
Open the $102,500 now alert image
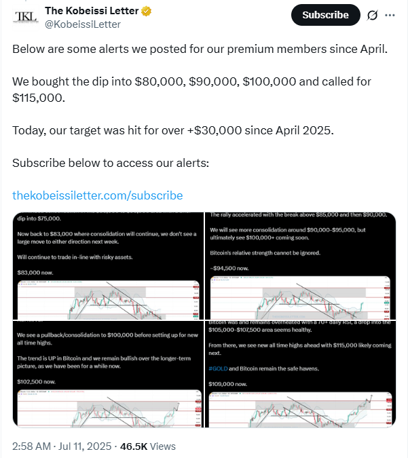[108, 374]
